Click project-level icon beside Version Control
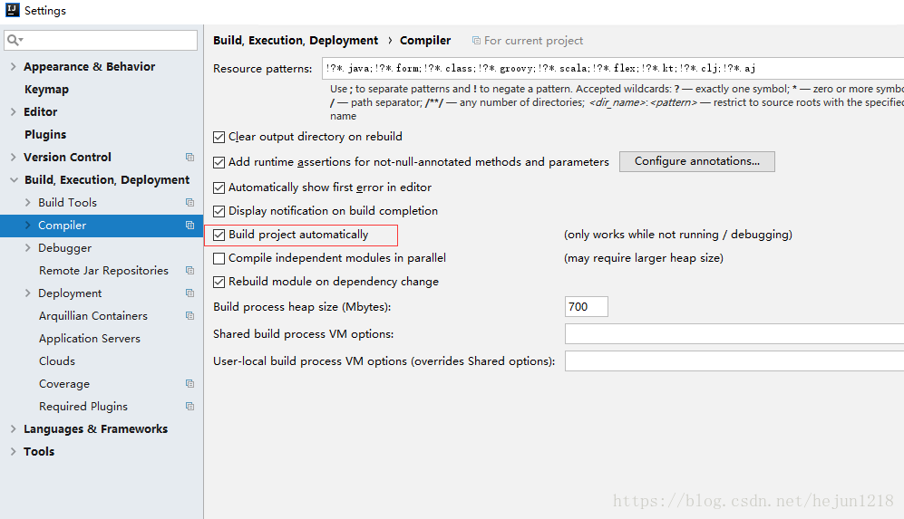 190,158
